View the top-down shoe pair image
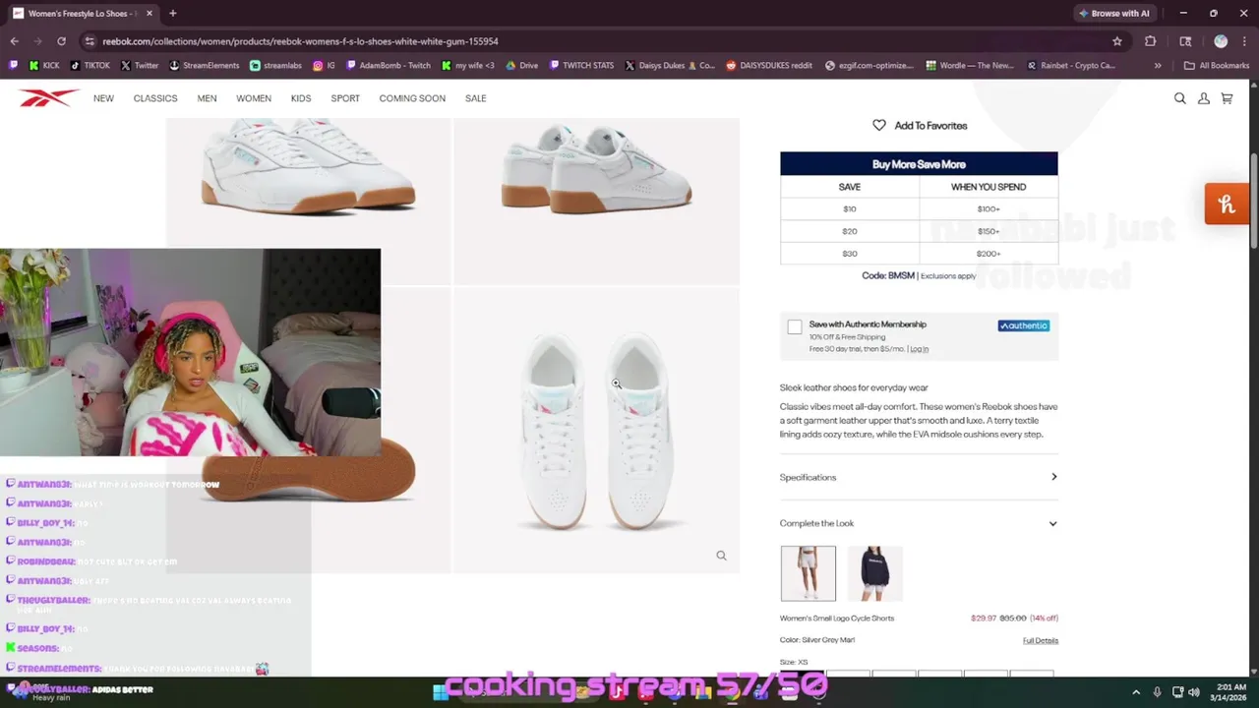This screenshot has height=708, width=1259. 596,430
